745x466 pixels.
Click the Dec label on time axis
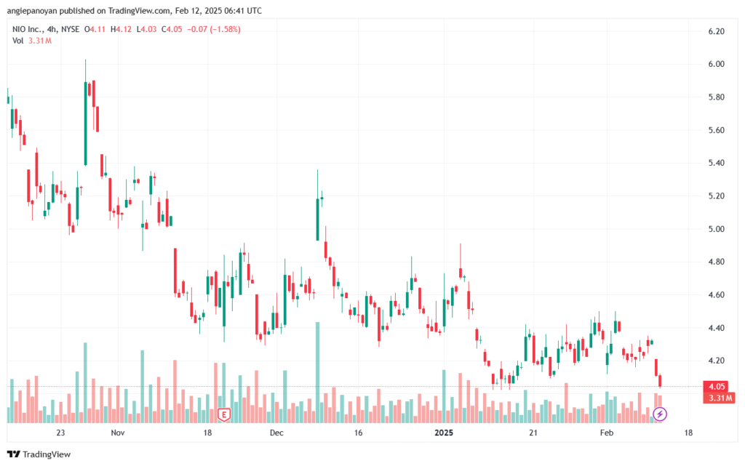[x=277, y=433]
